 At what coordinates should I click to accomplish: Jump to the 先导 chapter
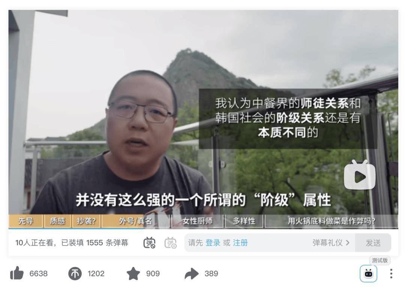[x=25, y=221]
